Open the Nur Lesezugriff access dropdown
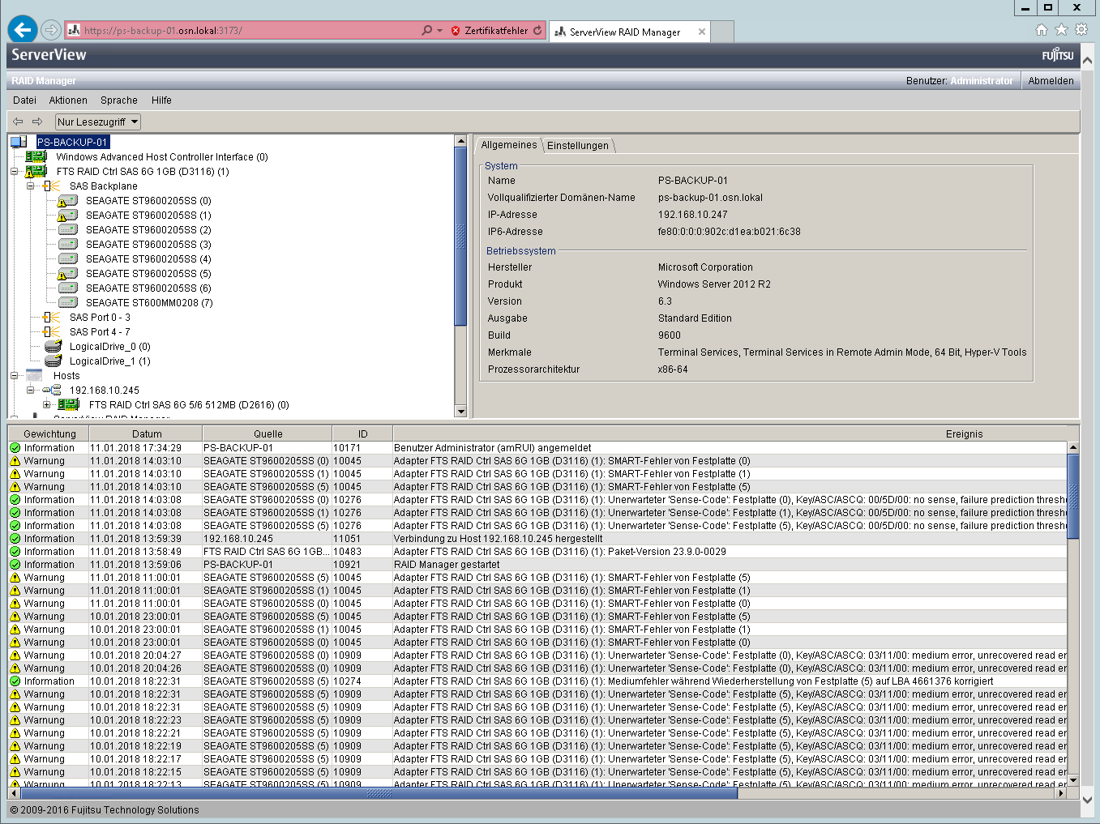 click(x=98, y=122)
